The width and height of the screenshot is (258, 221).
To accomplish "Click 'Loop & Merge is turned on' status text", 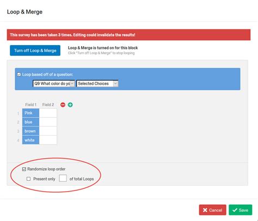I will tap(103, 48).
